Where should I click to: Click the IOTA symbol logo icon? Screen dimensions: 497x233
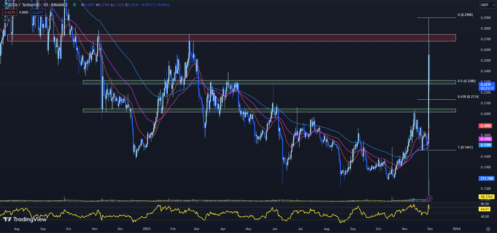5,5
